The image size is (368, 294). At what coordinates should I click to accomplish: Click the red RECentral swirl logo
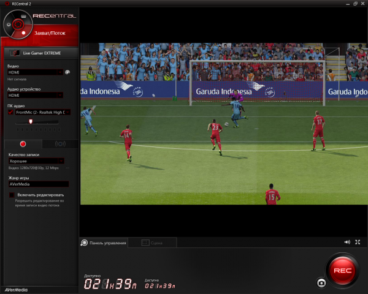click(18, 24)
